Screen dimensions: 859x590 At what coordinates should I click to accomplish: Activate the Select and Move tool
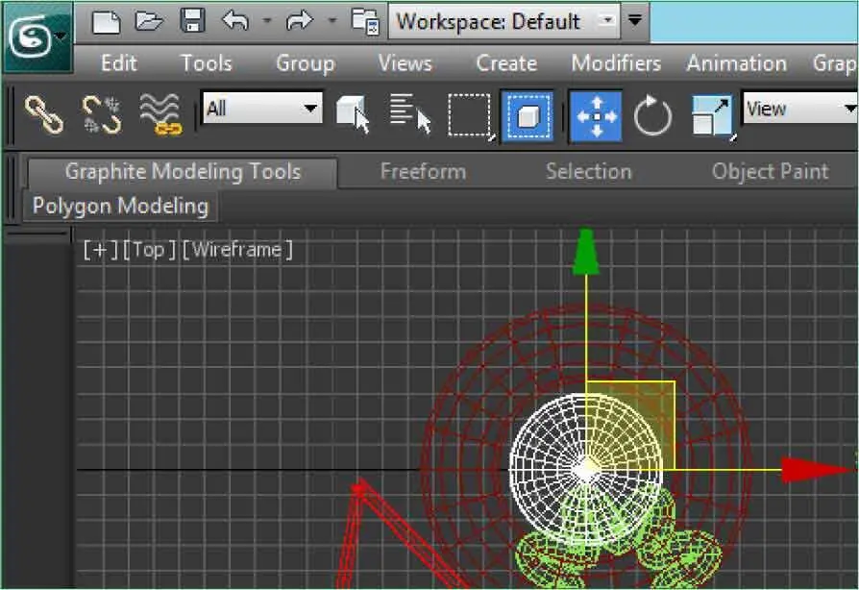click(x=596, y=116)
